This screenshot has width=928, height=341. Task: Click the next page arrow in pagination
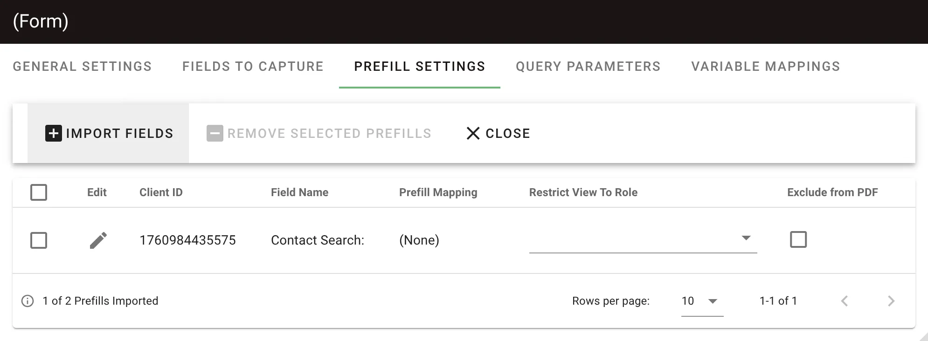point(891,301)
